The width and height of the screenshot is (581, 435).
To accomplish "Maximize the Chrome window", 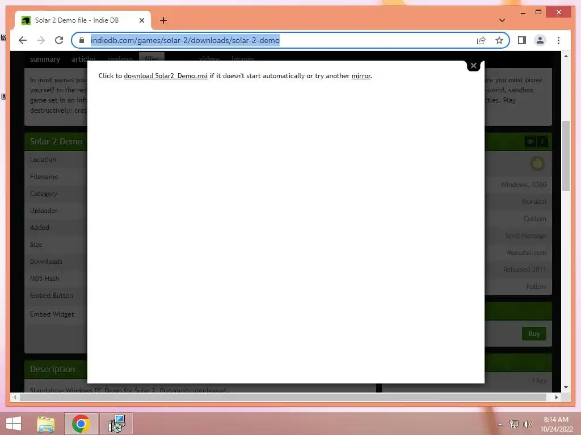I will pyautogui.click(x=538, y=12).
